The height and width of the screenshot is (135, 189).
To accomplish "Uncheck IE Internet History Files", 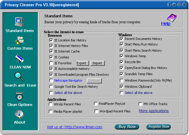I will point(51,46).
